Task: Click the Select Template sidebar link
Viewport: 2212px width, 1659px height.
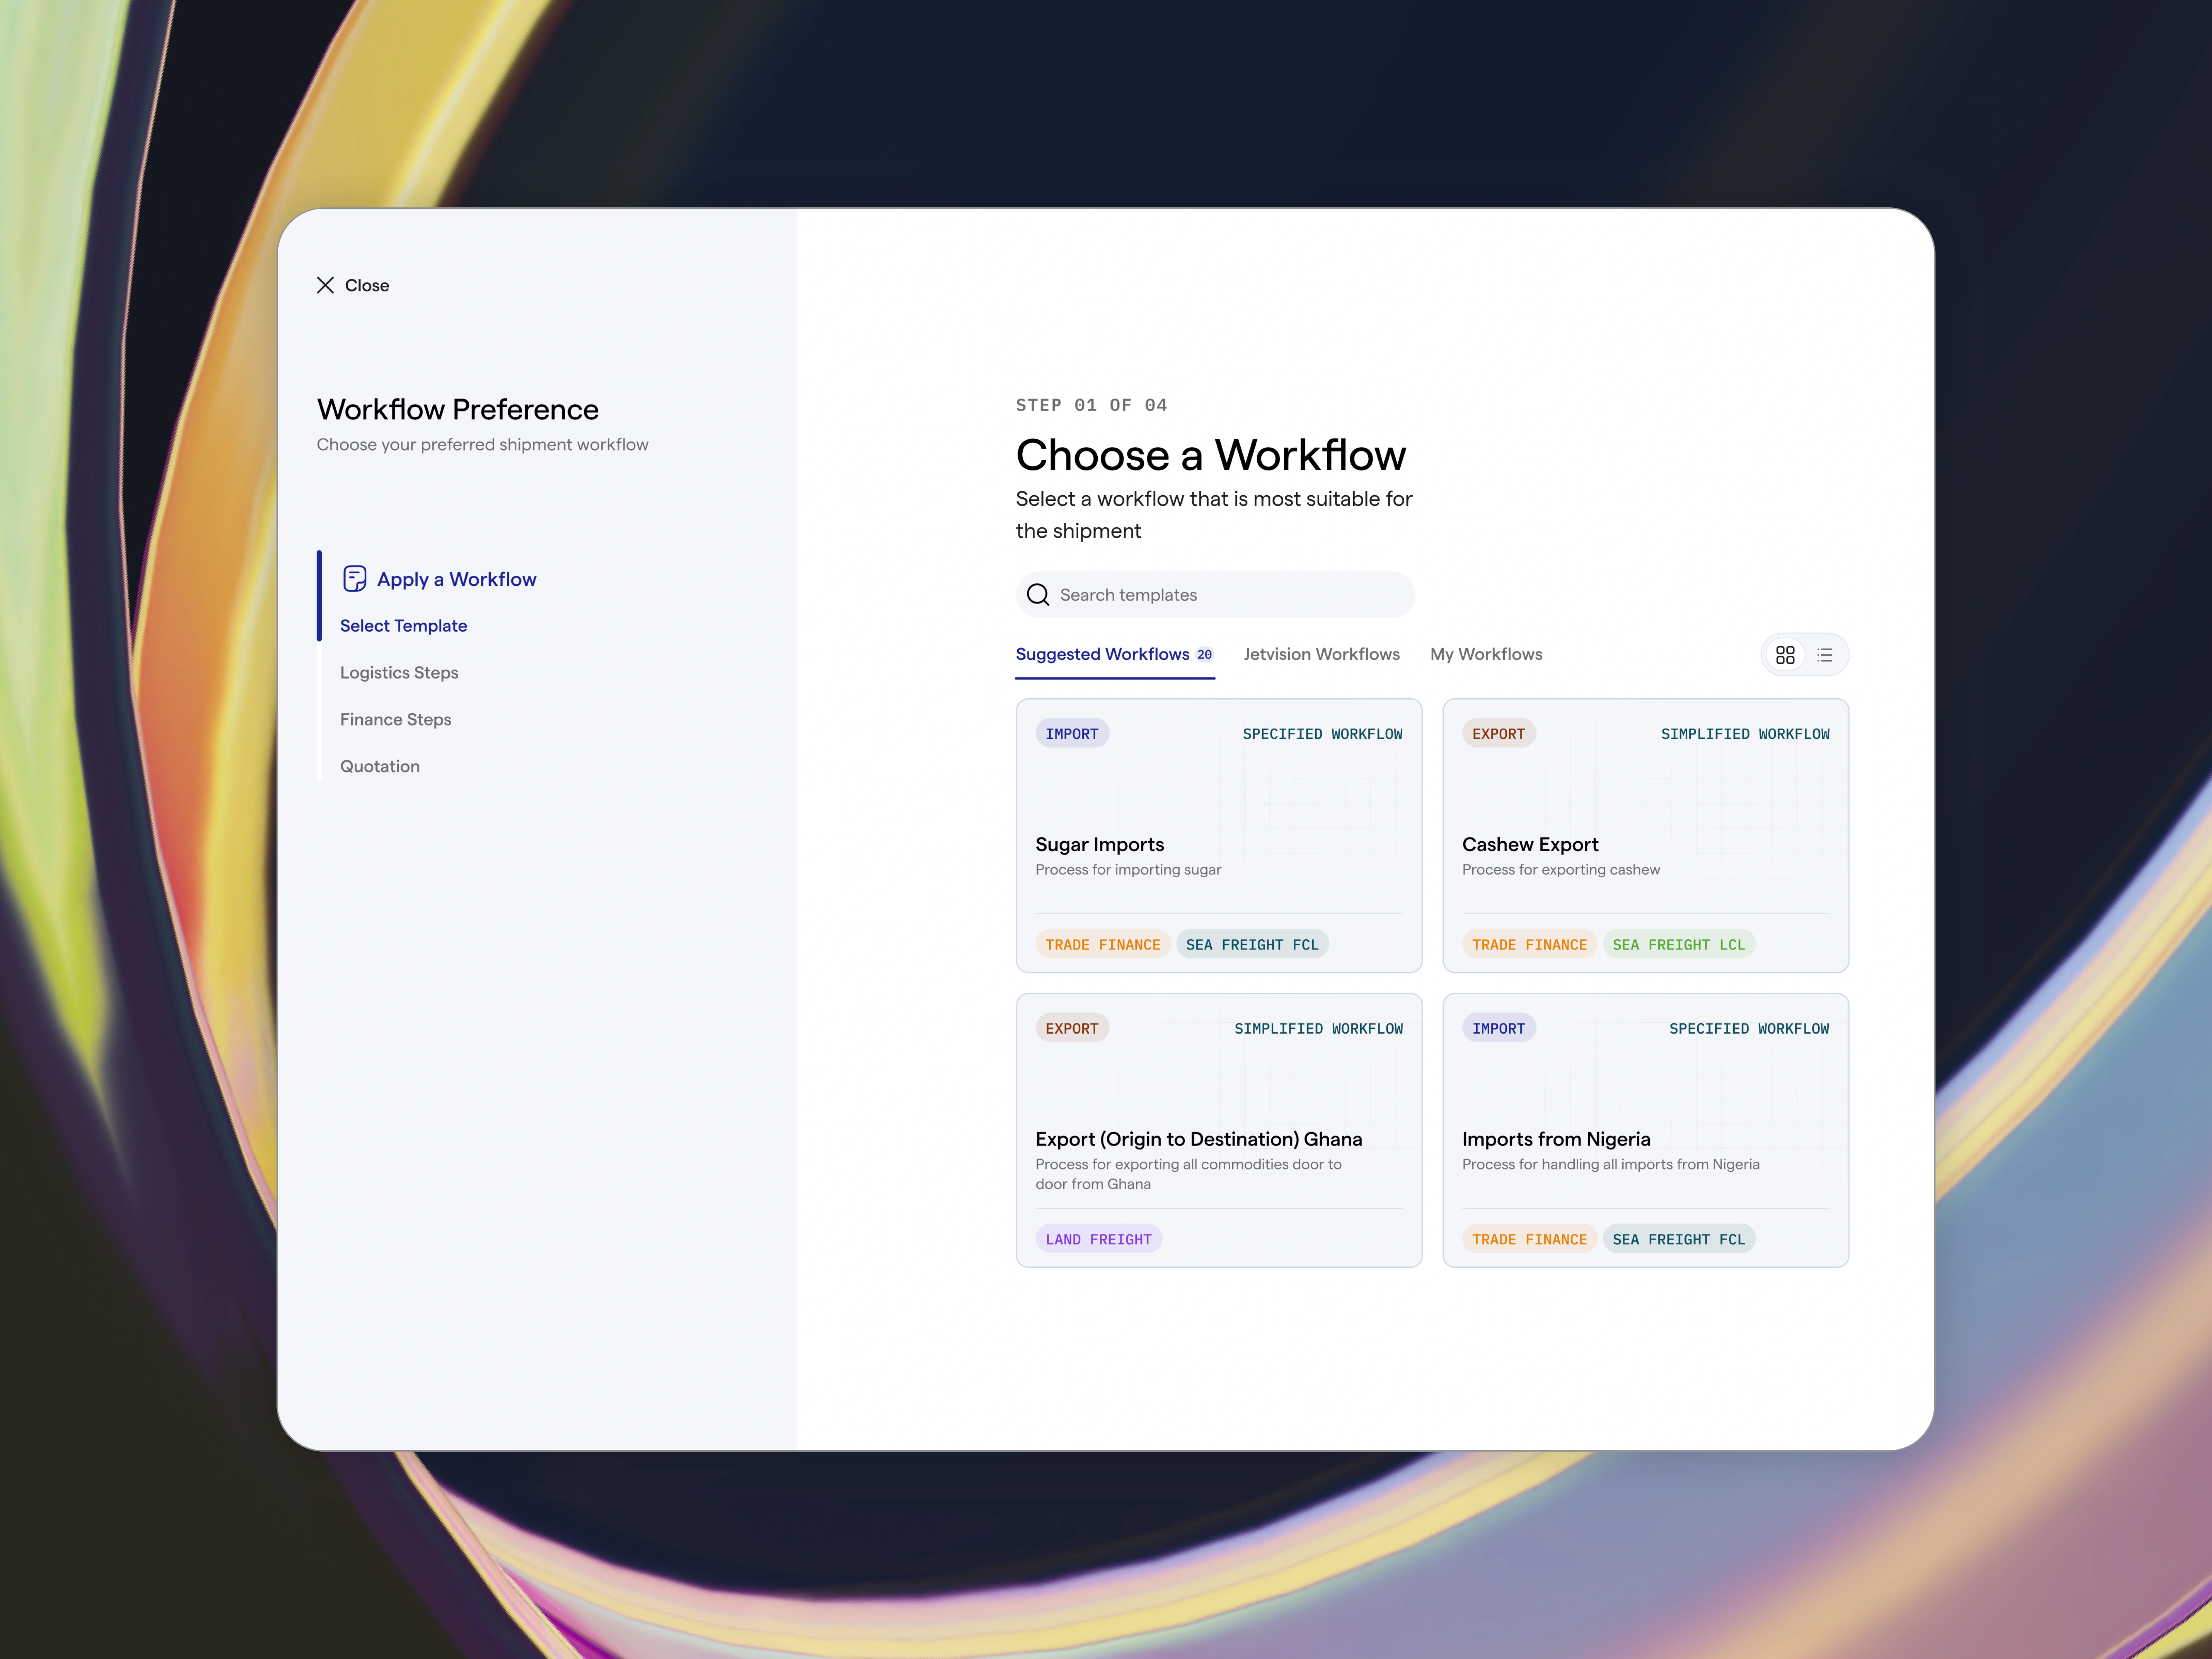Action: (402, 624)
